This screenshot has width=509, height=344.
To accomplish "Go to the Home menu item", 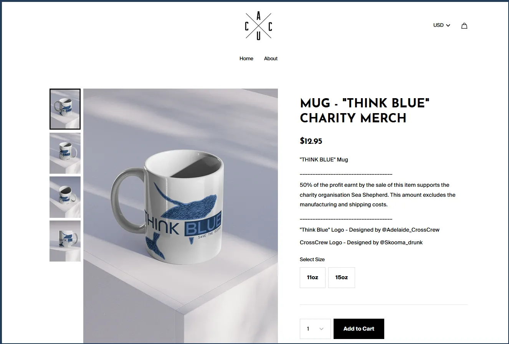I will [x=246, y=59].
